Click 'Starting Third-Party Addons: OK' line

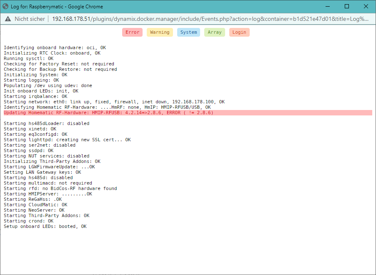point(47,215)
